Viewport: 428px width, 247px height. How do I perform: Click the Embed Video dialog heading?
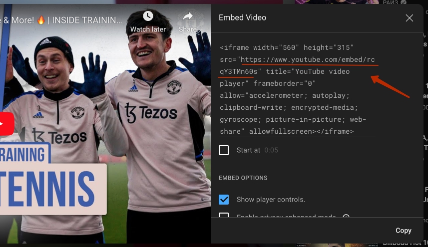[242, 17]
